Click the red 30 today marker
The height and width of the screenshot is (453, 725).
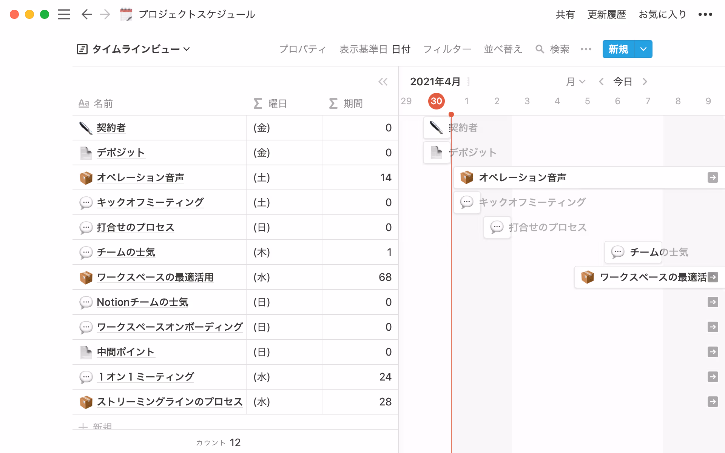(436, 101)
